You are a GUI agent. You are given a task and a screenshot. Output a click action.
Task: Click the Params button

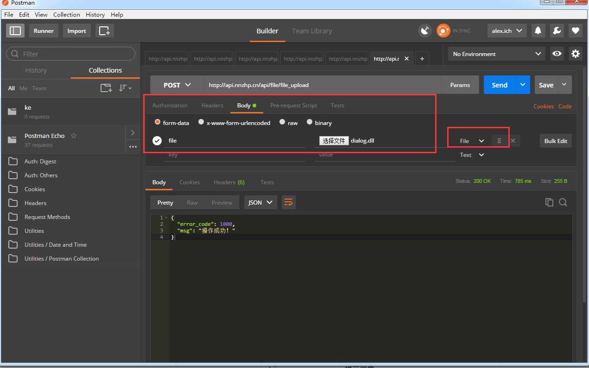pos(460,85)
